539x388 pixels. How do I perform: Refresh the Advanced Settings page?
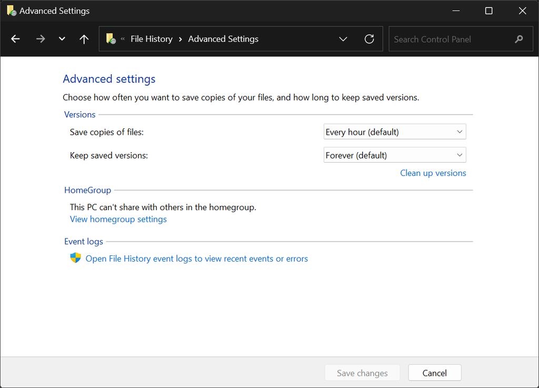[x=369, y=38]
